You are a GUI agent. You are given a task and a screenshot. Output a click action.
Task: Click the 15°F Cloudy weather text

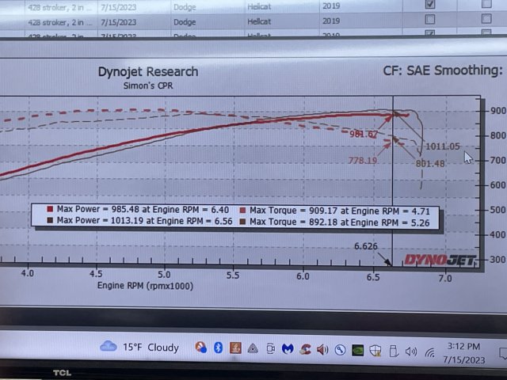151,348
